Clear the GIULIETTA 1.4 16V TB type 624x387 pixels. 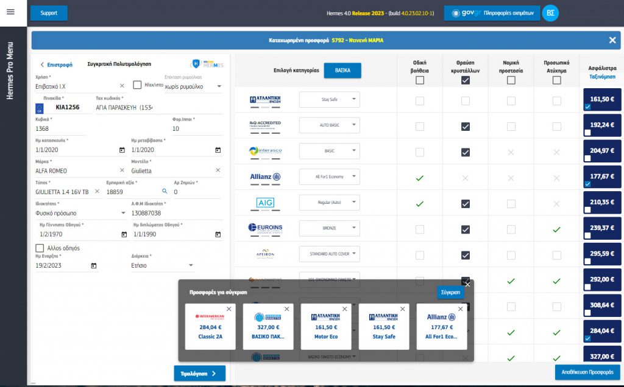click(x=97, y=191)
